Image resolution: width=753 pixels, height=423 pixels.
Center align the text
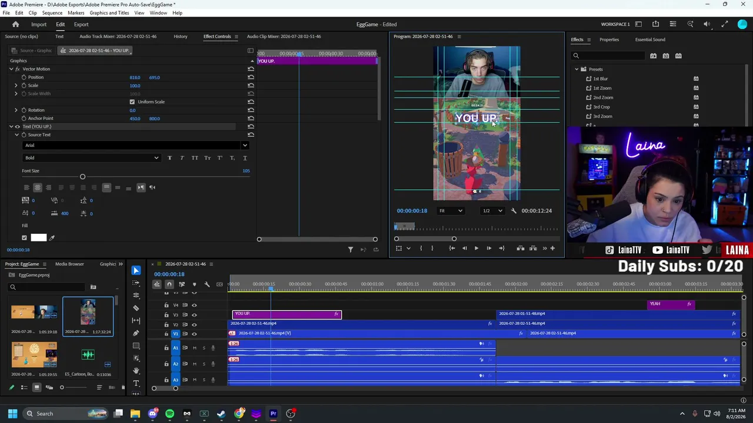[37, 187]
